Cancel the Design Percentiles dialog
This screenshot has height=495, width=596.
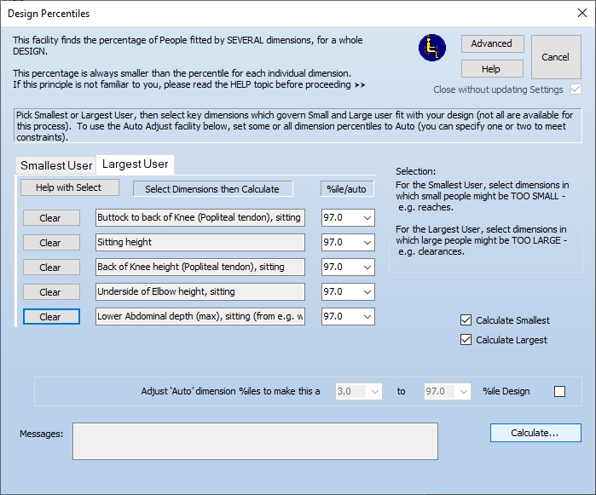tap(555, 57)
